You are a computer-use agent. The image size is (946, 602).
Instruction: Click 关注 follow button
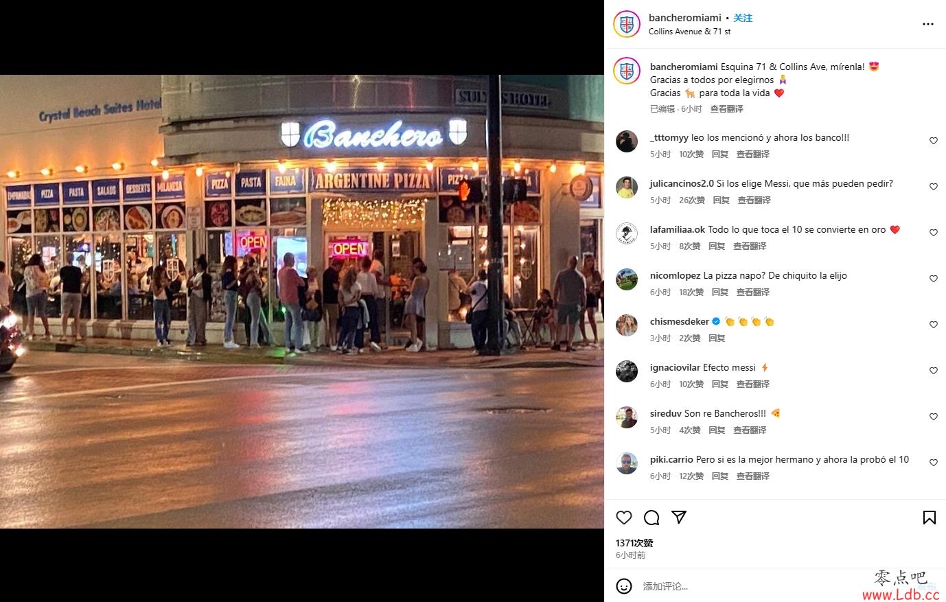(x=743, y=18)
